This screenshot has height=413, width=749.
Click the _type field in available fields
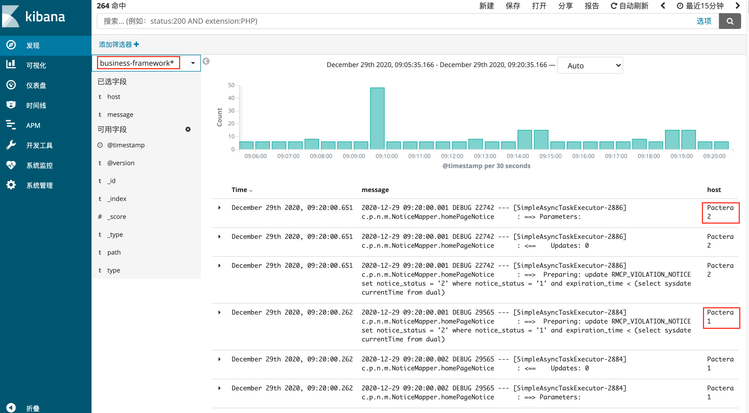tap(115, 234)
